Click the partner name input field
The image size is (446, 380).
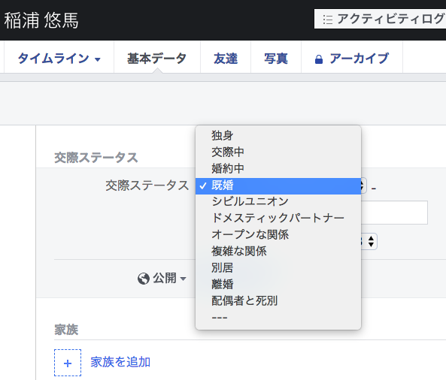[x=394, y=213]
